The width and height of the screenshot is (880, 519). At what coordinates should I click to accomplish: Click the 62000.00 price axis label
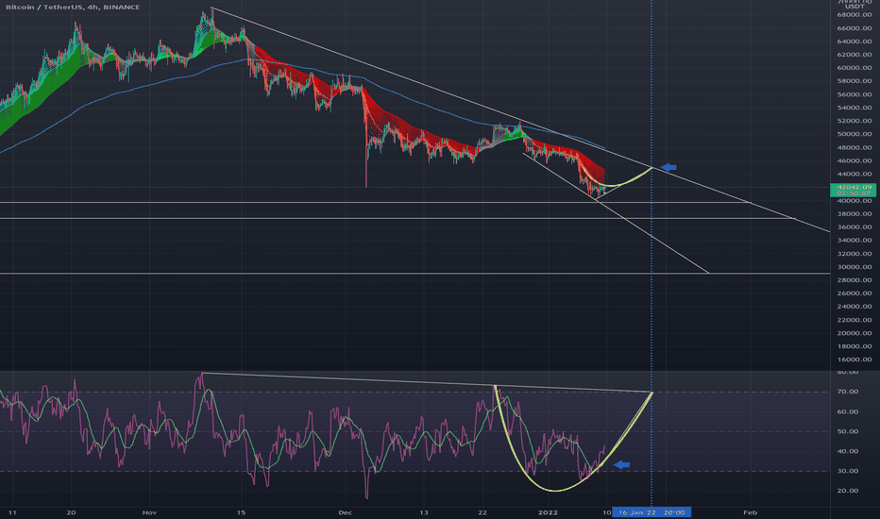(855, 55)
